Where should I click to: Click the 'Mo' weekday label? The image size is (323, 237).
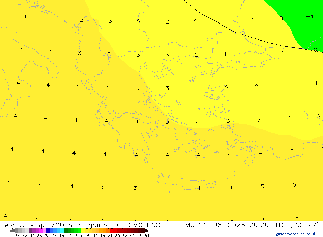(x=190, y=225)
